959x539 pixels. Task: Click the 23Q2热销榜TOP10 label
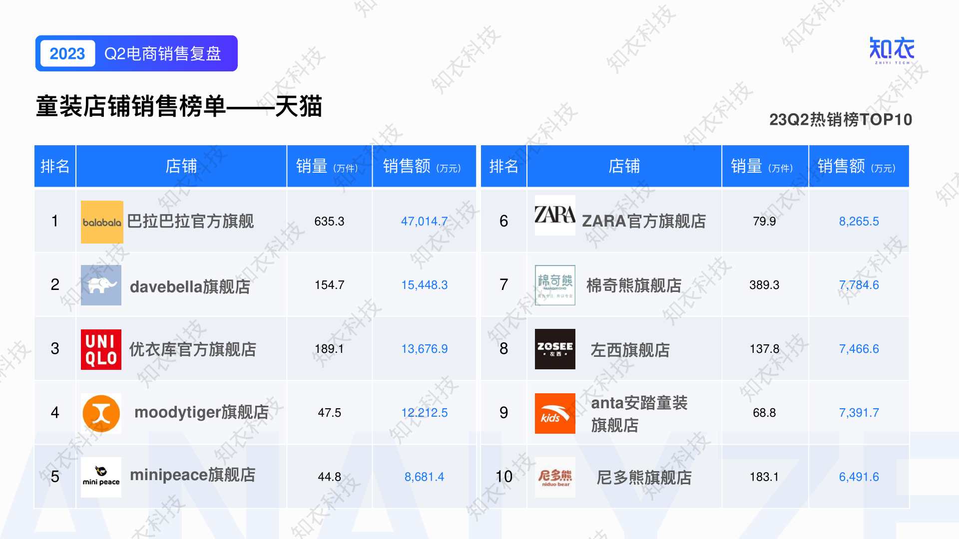(x=841, y=120)
